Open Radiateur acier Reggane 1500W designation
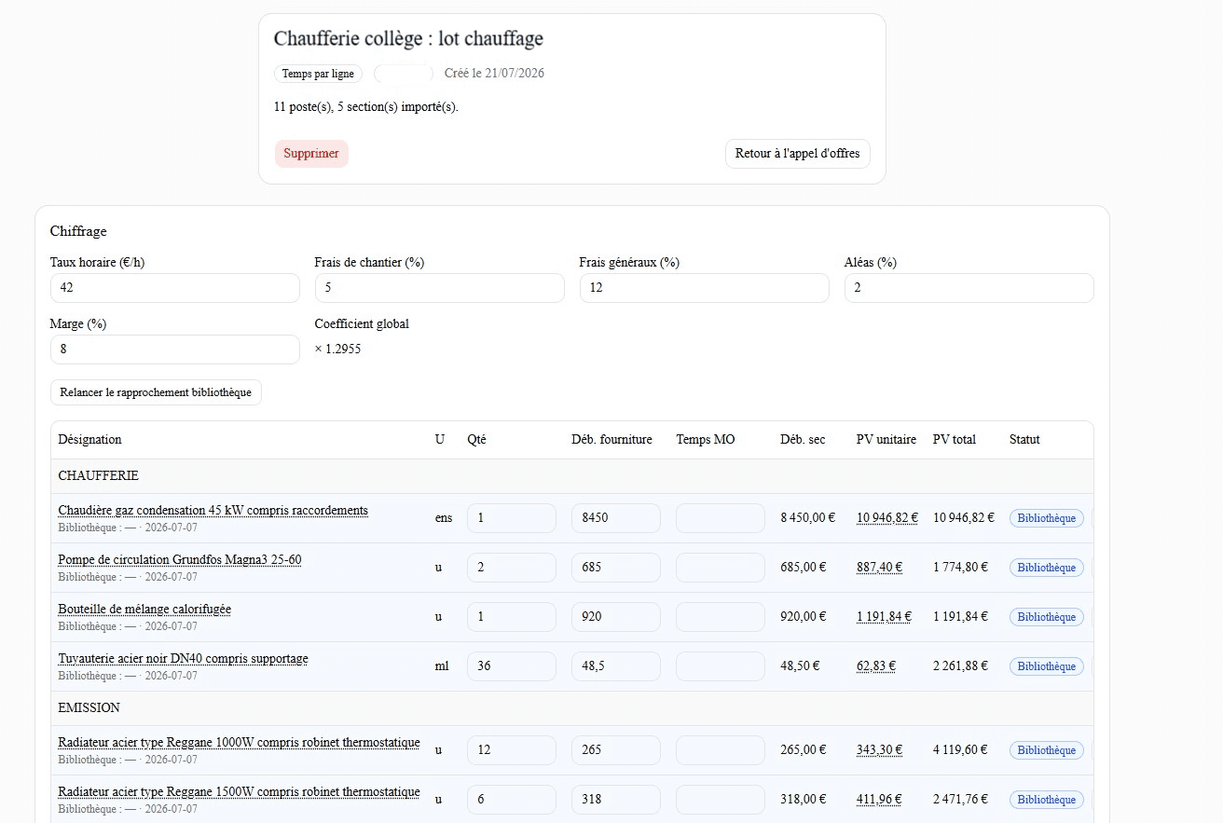 tap(239, 791)
